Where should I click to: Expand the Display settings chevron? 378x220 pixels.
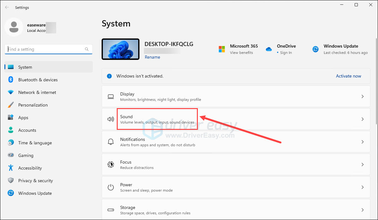[x=363, y=96]
